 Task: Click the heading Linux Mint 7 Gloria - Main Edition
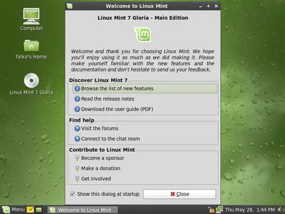point(143,18)
